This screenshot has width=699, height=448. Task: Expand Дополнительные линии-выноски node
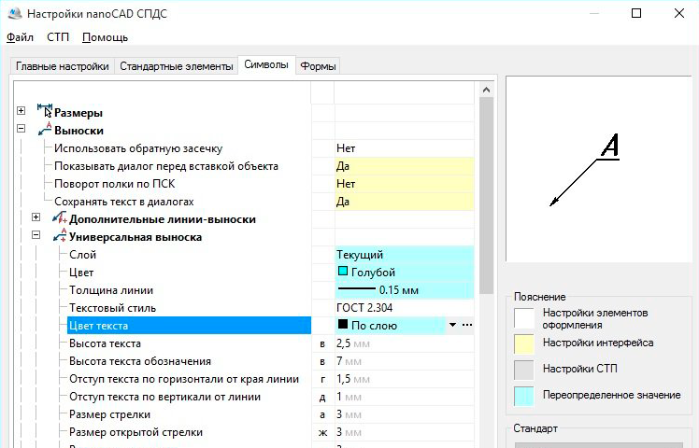(x=36, y=217)
